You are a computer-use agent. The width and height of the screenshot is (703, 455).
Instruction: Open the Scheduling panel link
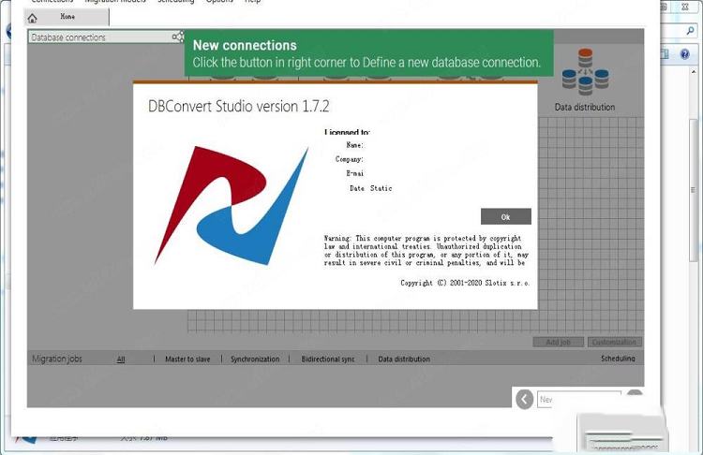point(618,359)
